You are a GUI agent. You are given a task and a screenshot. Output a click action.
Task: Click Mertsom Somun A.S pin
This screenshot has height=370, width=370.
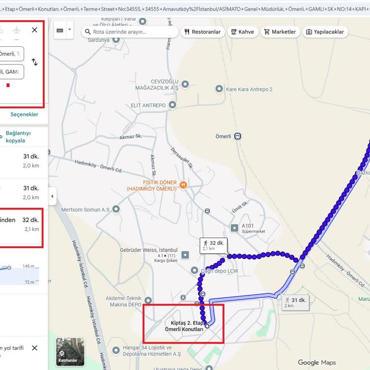[x=116, y=209]
